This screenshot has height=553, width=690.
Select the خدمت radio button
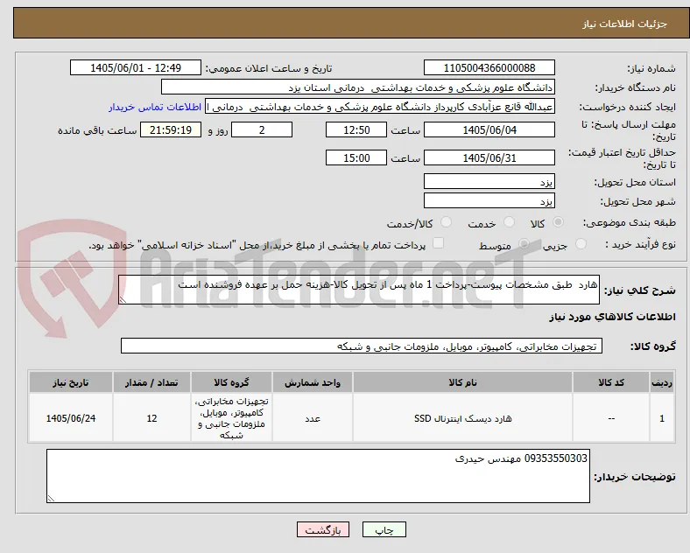pyautogui.click(x=509, y=222)
